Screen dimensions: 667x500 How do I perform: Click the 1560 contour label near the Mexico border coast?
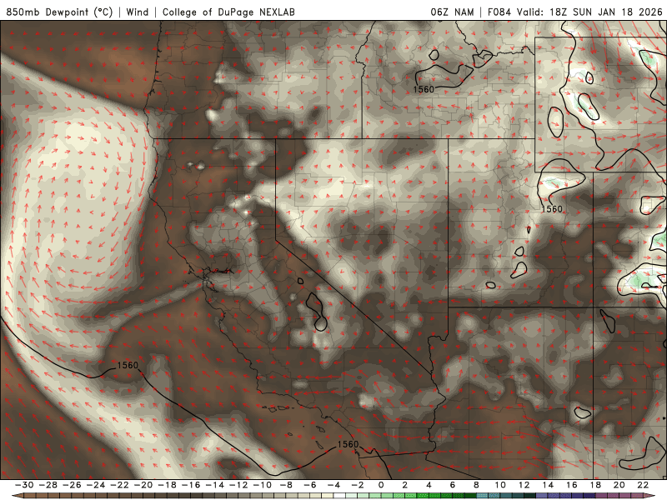(x=348, y=444)
